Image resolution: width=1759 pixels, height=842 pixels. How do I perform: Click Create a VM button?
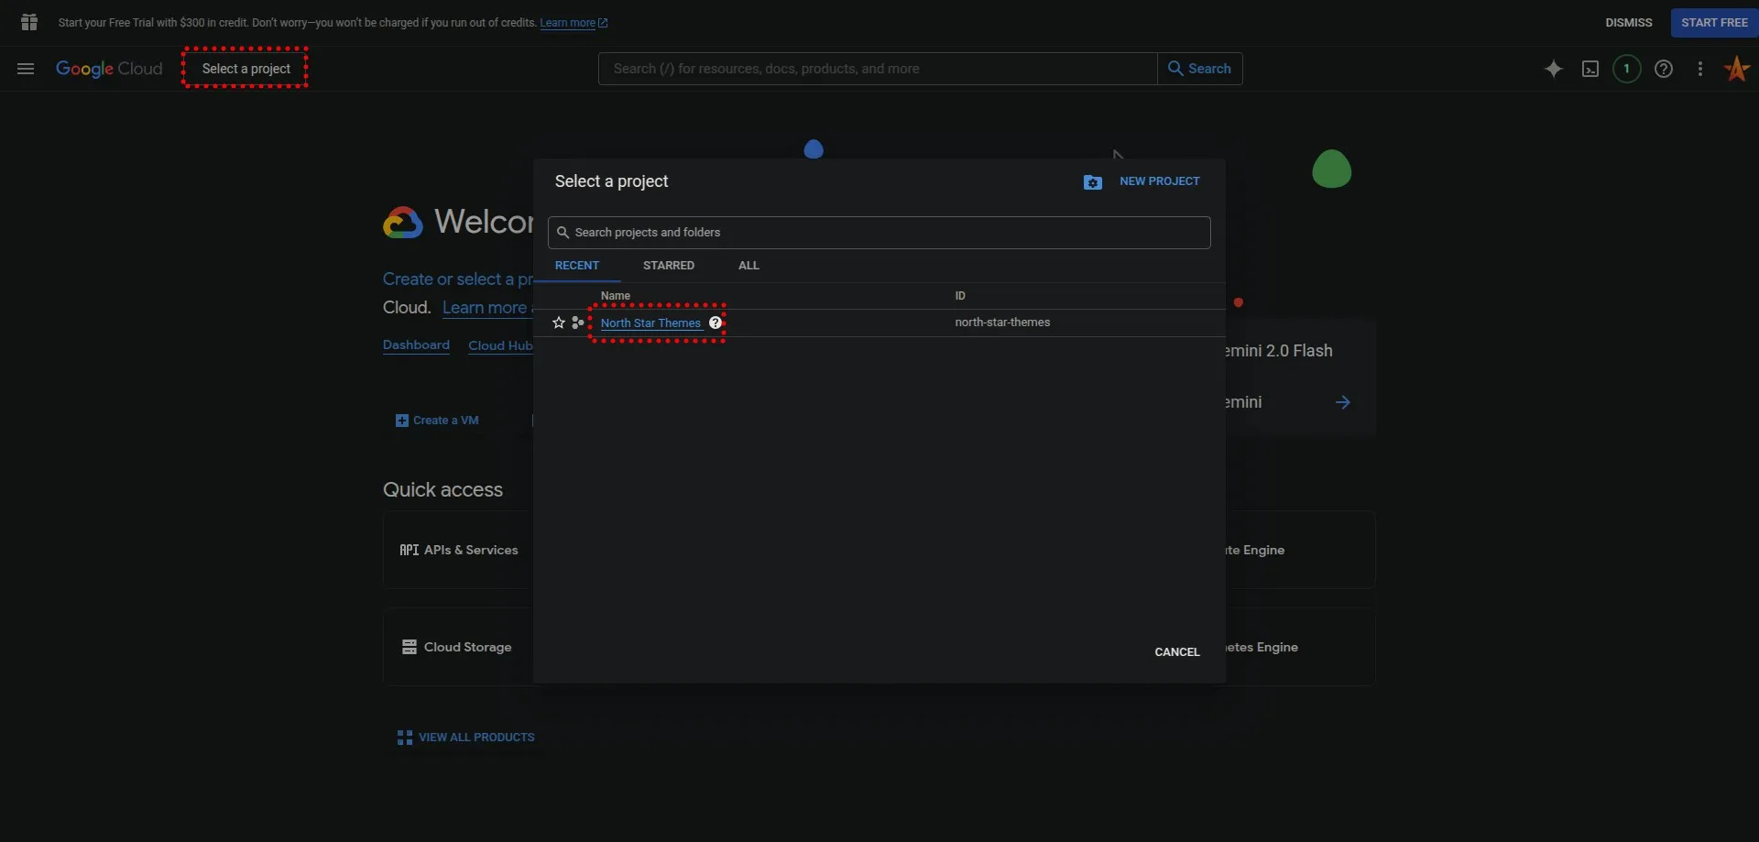[437, 421]
